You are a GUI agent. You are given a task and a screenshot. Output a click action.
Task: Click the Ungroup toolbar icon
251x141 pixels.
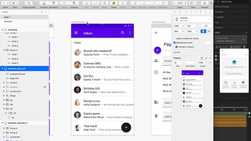pyautogui.click(x=74, y=3)
